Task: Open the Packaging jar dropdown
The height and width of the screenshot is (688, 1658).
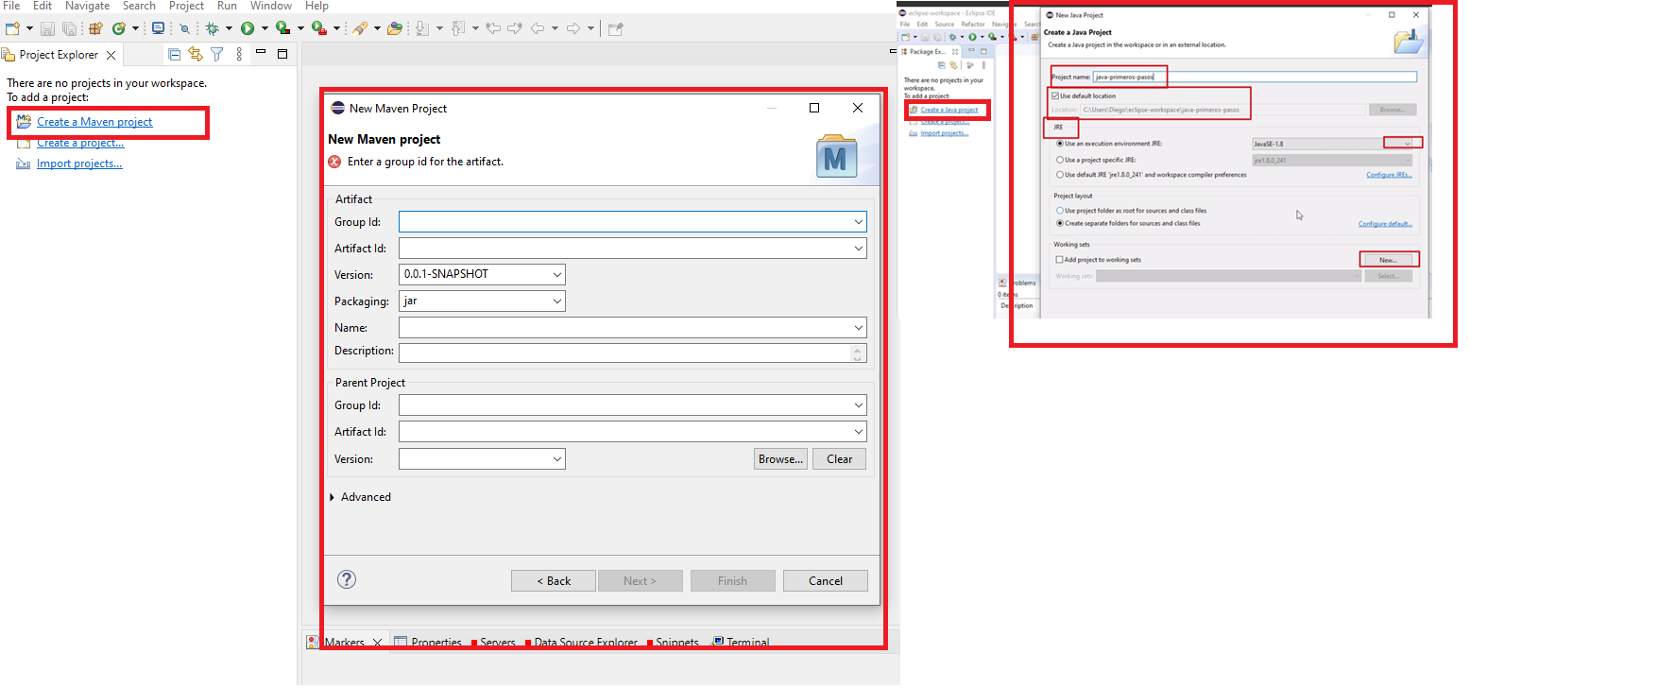Action: tap(556, 301)
